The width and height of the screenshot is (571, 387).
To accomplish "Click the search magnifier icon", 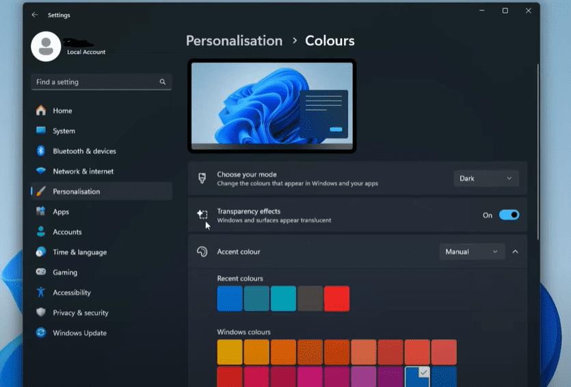I will (163, 82).
